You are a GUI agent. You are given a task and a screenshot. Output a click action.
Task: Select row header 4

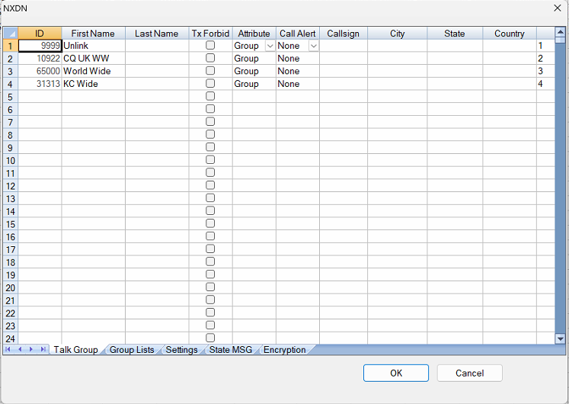click(x=11, y=84)
